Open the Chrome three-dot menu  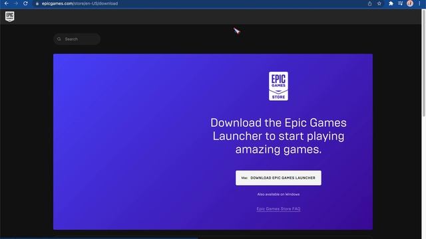point(419,3)
